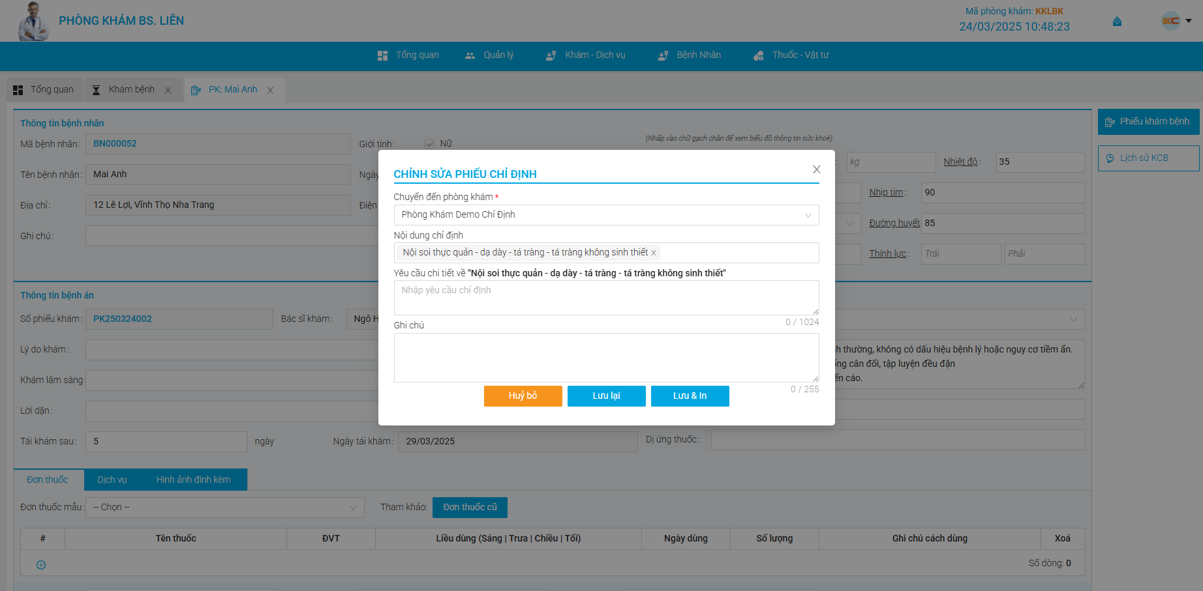This screenshot has width=1203, height=591.
Task: Click the Số phiếu khám field
Action: pyautogui.click(x=179, y=319)
